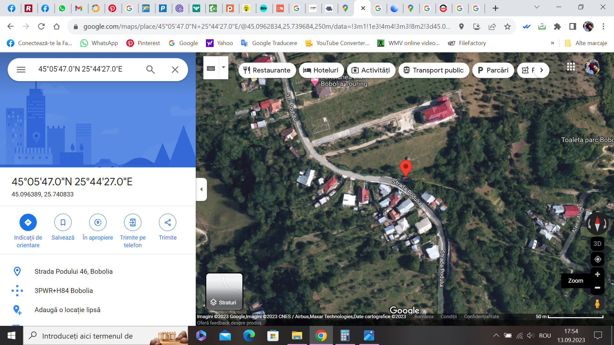The height and width of the screenshot is (345, 614).
Task: Click the Google apps grid icon
Action: tap(571, 67)
